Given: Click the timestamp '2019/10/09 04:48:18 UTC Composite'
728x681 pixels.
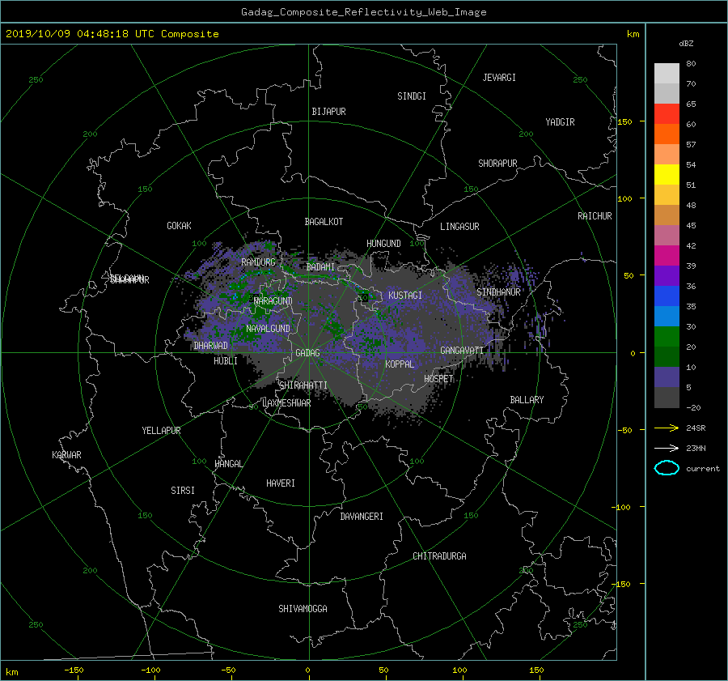Looking at the screenshot, I should (x=112, y=34).
